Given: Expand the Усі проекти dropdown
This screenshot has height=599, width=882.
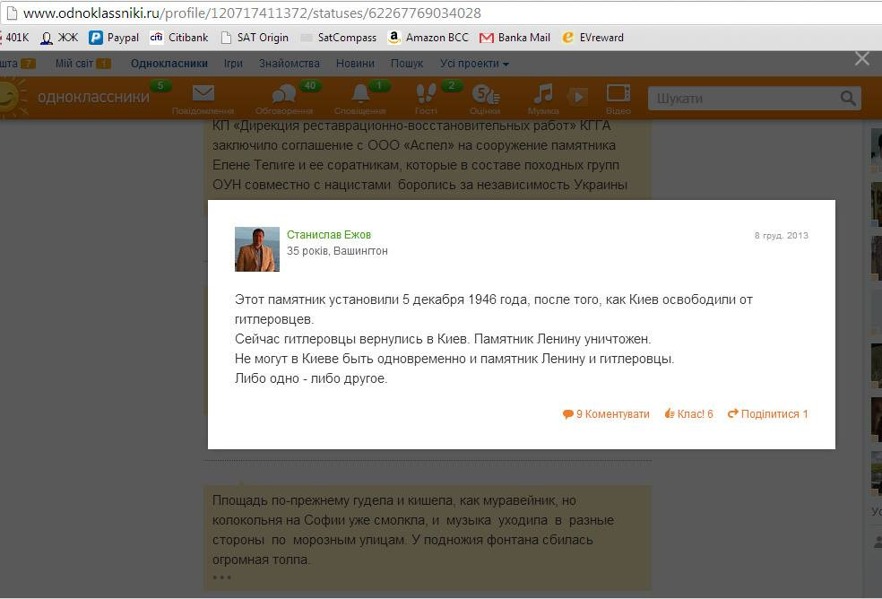Looking at the screenshot, I should point(474,64).
